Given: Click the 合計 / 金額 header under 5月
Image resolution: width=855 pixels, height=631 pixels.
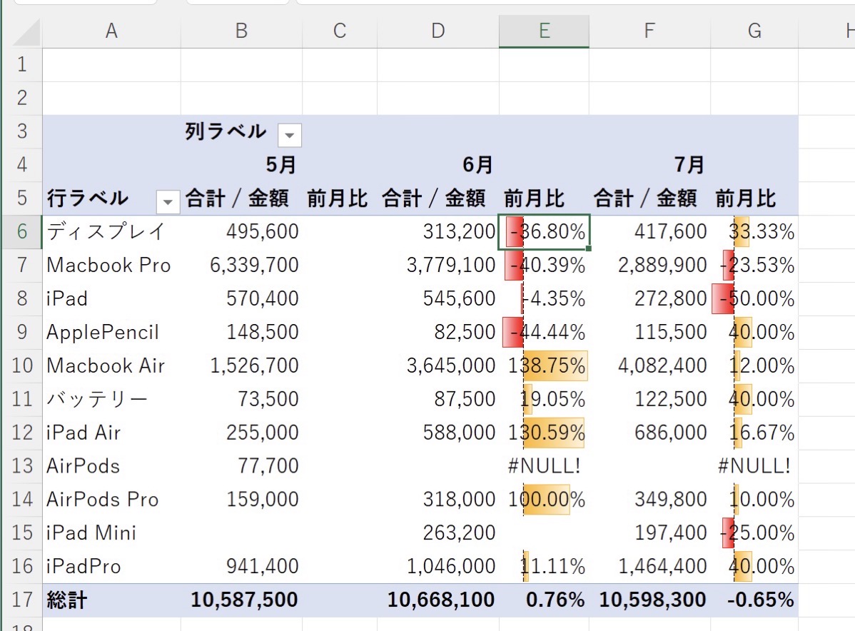Looking at the screenshot, I should [x=237, y=198].
